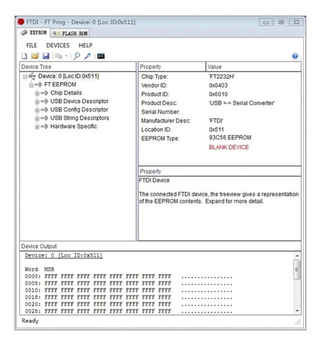The height and width of the screenshot is (346, 321).
Task: Click the Device Output scroll-down arrow
Action: (297, 311)
